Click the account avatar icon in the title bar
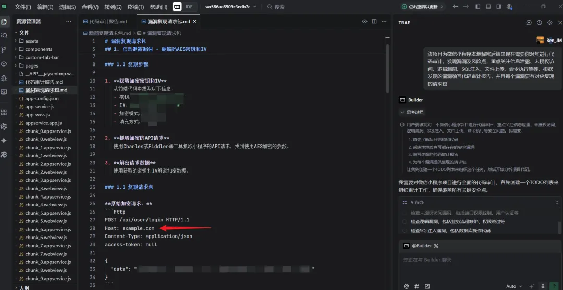 pyautogui.click(x=509, y=6)
